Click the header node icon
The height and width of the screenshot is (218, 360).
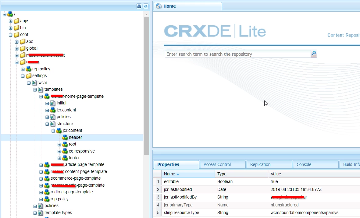point(65,137)
